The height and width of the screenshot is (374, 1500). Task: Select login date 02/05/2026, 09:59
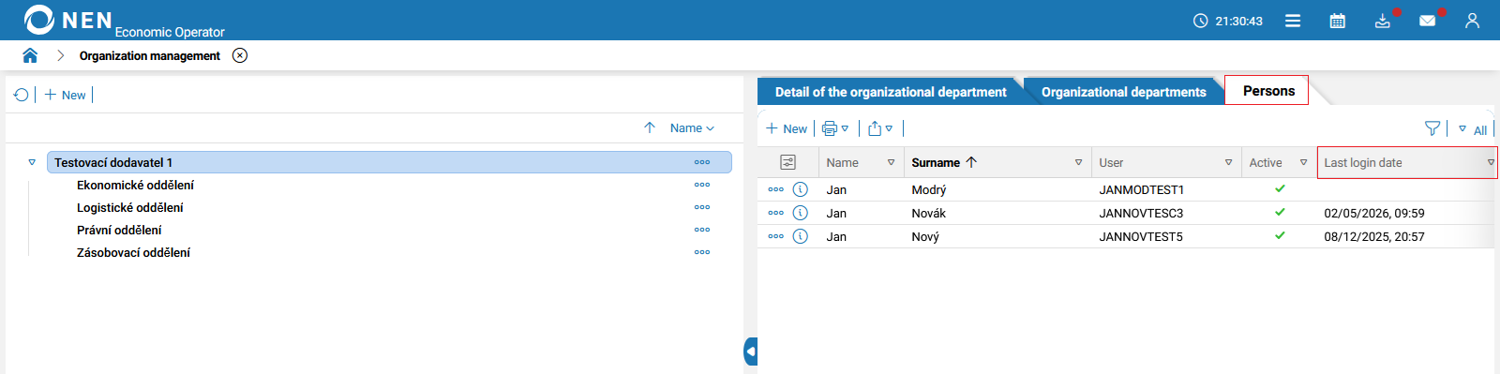coord(1373,213)
